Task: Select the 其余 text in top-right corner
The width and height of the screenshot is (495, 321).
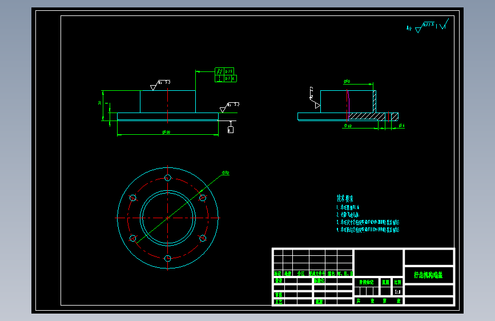Action: click(x=409, y=29)
